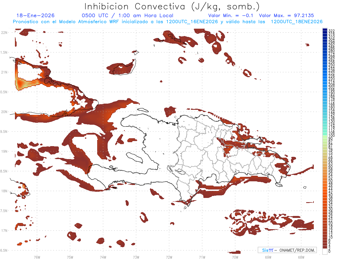Viewport: 338px width, 261px height.
Task: Click the '1.5N' latitude label
Action: (x=4, y=52)
